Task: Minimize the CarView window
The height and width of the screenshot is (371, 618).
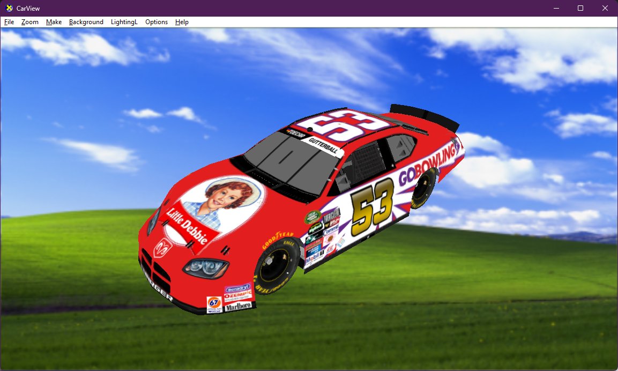Action: pyautogui.click(x=556, y=8)
